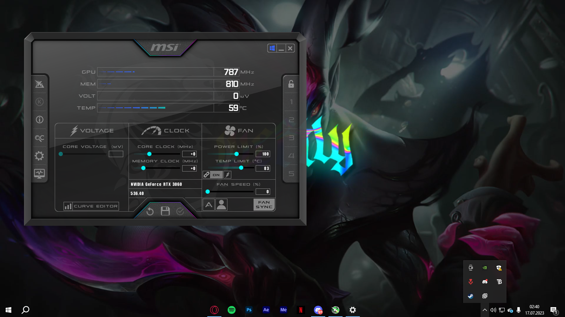Toggle the ON switch below temp limit
565x317 pixels.
point(216,175)
